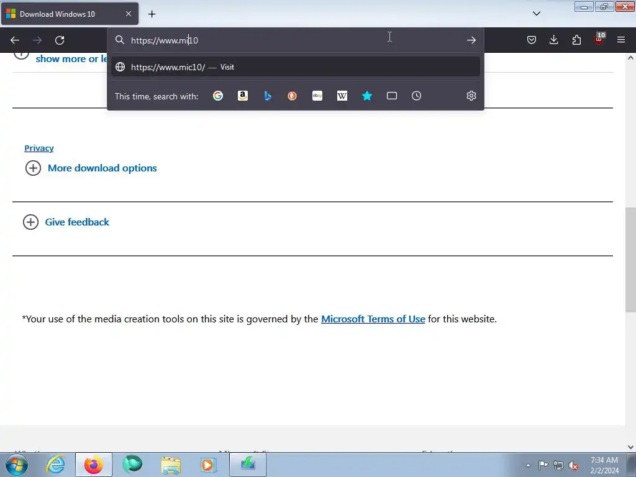The image size is (636, 477).
Task: Click the Firefox taskbar icon
Action: [94, 465]
